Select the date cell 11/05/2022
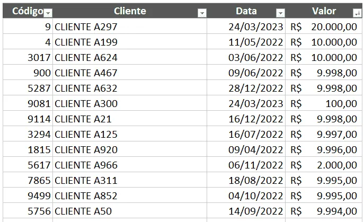The height and width of the screenshot is (222, 364). point(246,42)
